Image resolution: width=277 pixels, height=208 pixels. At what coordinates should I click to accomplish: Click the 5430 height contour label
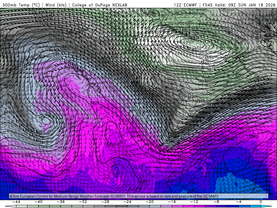(44, 24)
